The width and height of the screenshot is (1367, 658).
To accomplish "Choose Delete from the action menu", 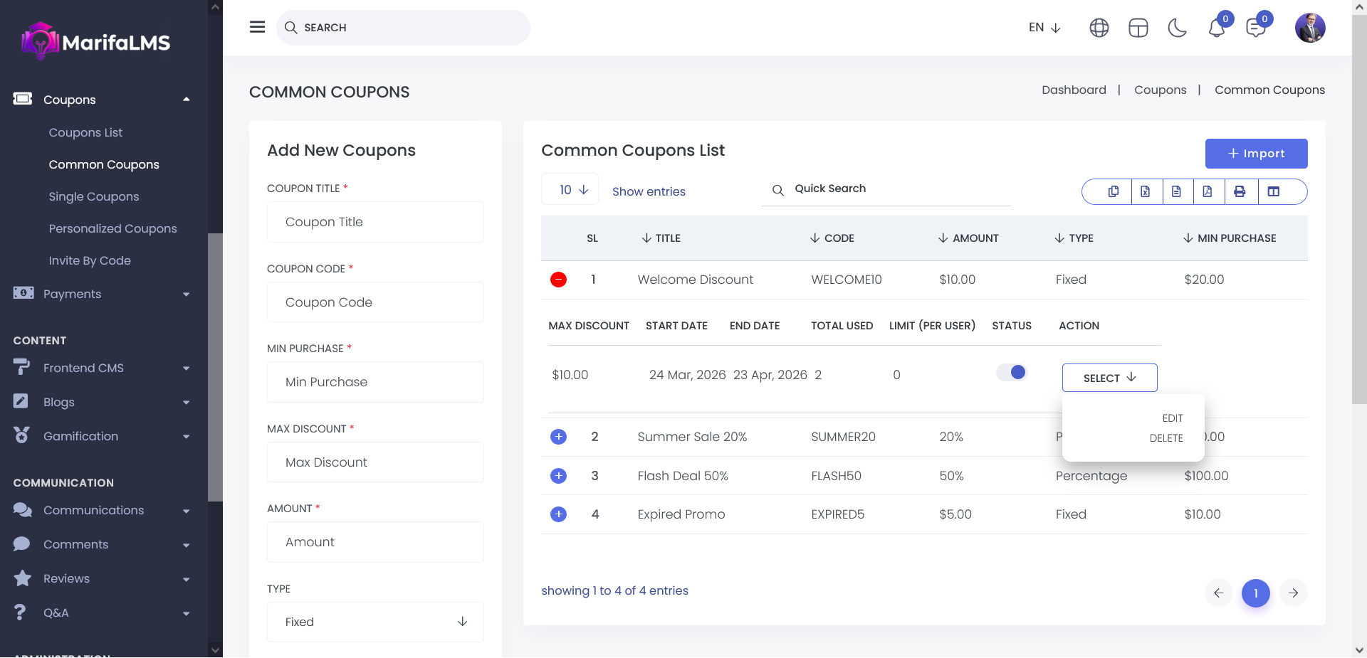I will (x=1166, y=438).
